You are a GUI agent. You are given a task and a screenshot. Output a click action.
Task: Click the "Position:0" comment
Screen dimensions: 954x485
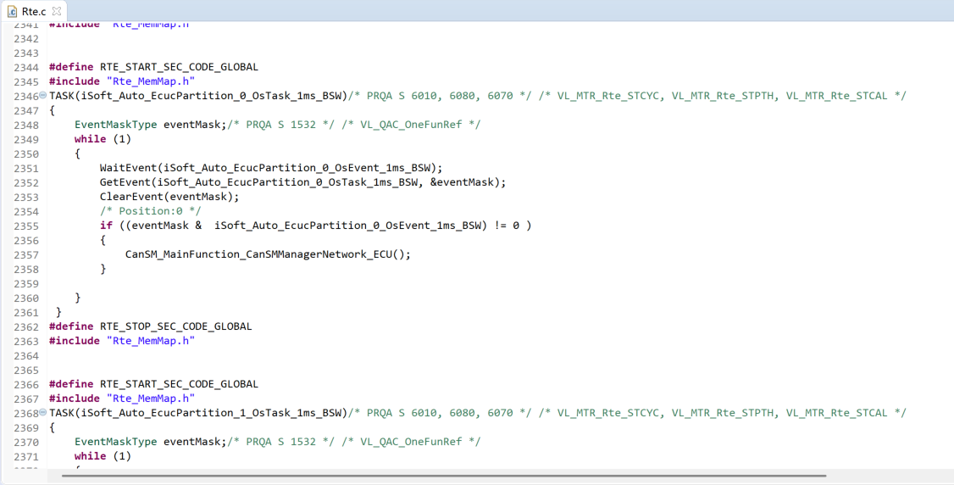150,211
